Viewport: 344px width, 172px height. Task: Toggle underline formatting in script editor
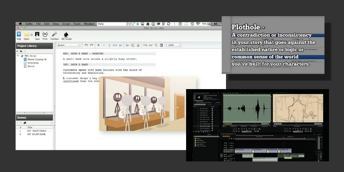109,45
